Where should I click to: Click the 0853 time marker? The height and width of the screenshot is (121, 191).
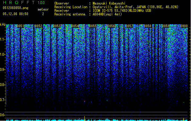[x=57, y=26]
